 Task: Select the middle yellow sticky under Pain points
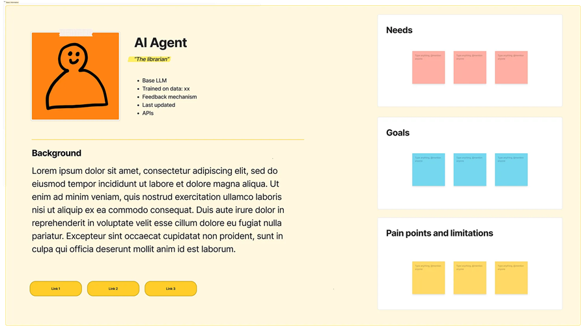click(x=469, y=278)
